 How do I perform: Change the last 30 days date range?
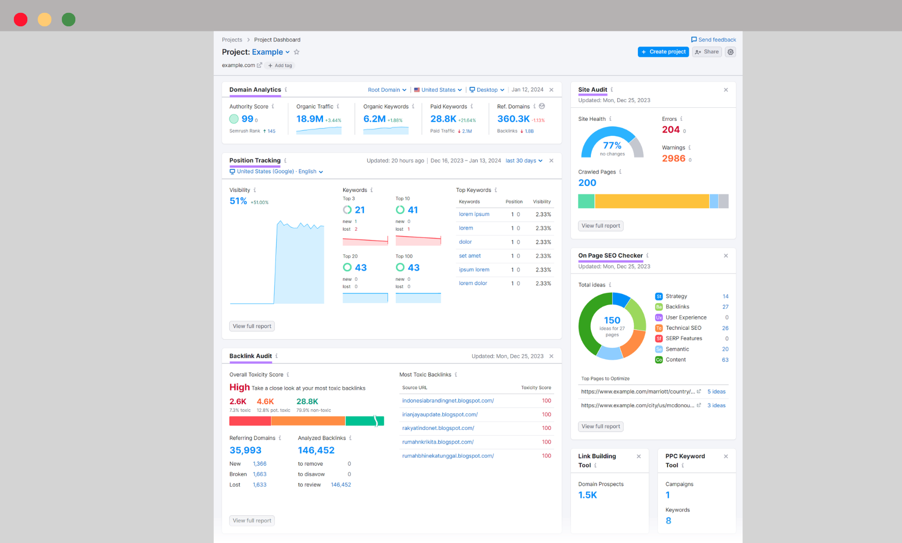(523, 161)
